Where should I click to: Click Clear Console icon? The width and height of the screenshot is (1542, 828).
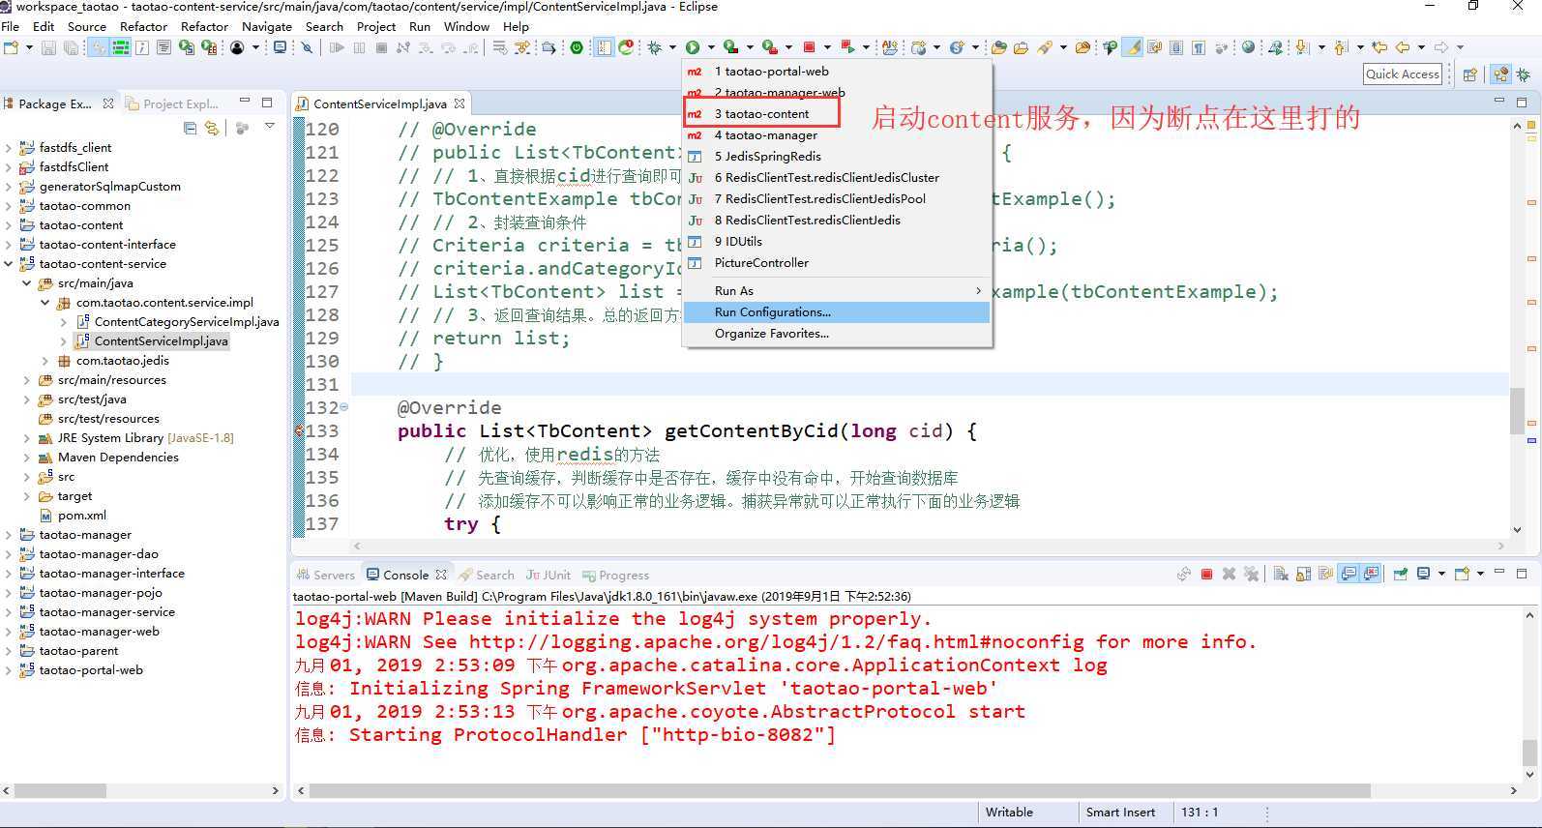1281,575
